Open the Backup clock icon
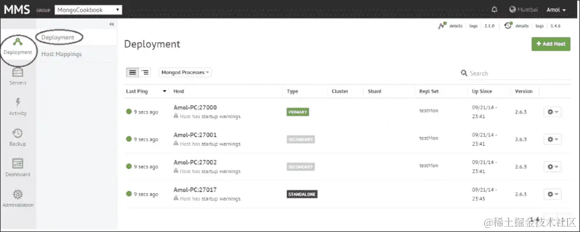 [17, 133]
